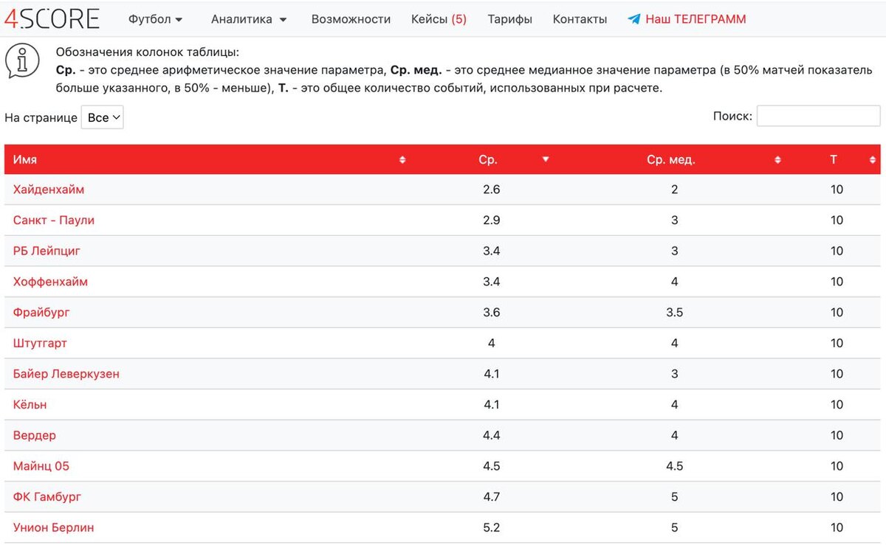Open the Байер Леверкузен team link
Viewport: 886px width, 545px height.
[66, 374]
